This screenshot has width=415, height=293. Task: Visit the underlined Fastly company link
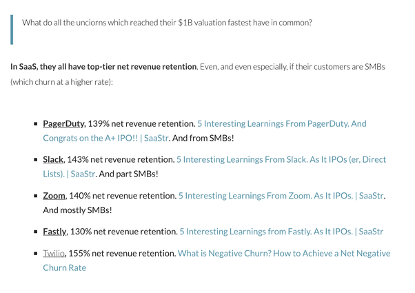coord(54,232)
